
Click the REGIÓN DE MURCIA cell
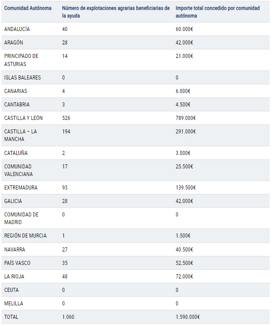(25, 235)
